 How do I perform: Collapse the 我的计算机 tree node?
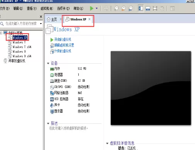point(1,33)
